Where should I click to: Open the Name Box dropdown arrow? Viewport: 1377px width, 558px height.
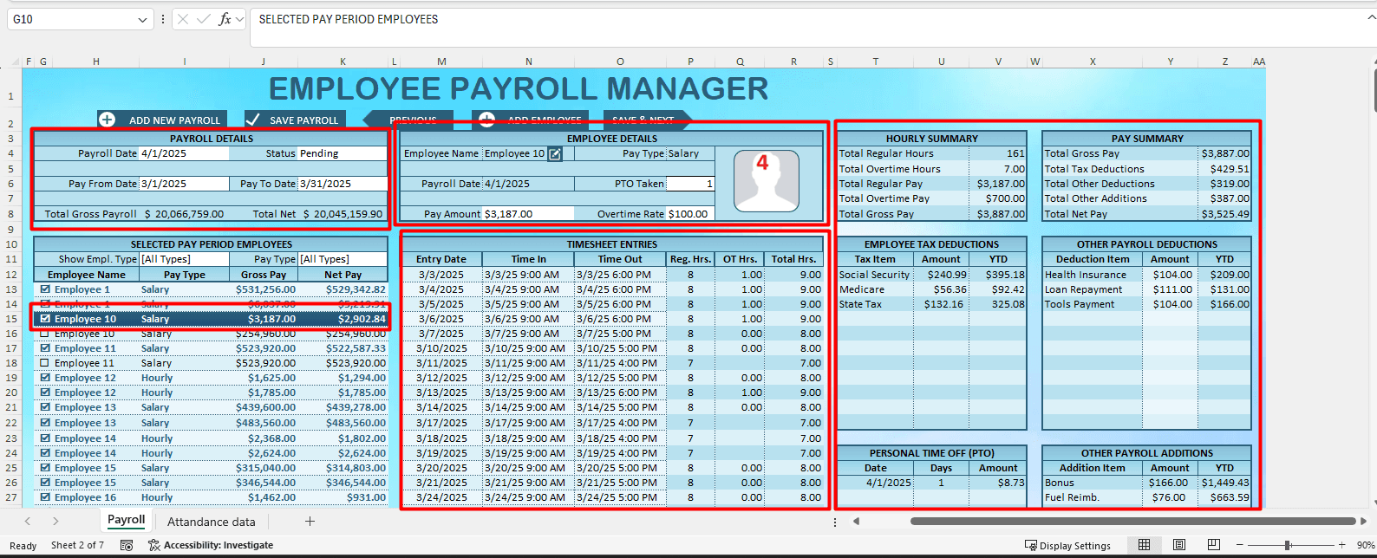pos(142,19)
